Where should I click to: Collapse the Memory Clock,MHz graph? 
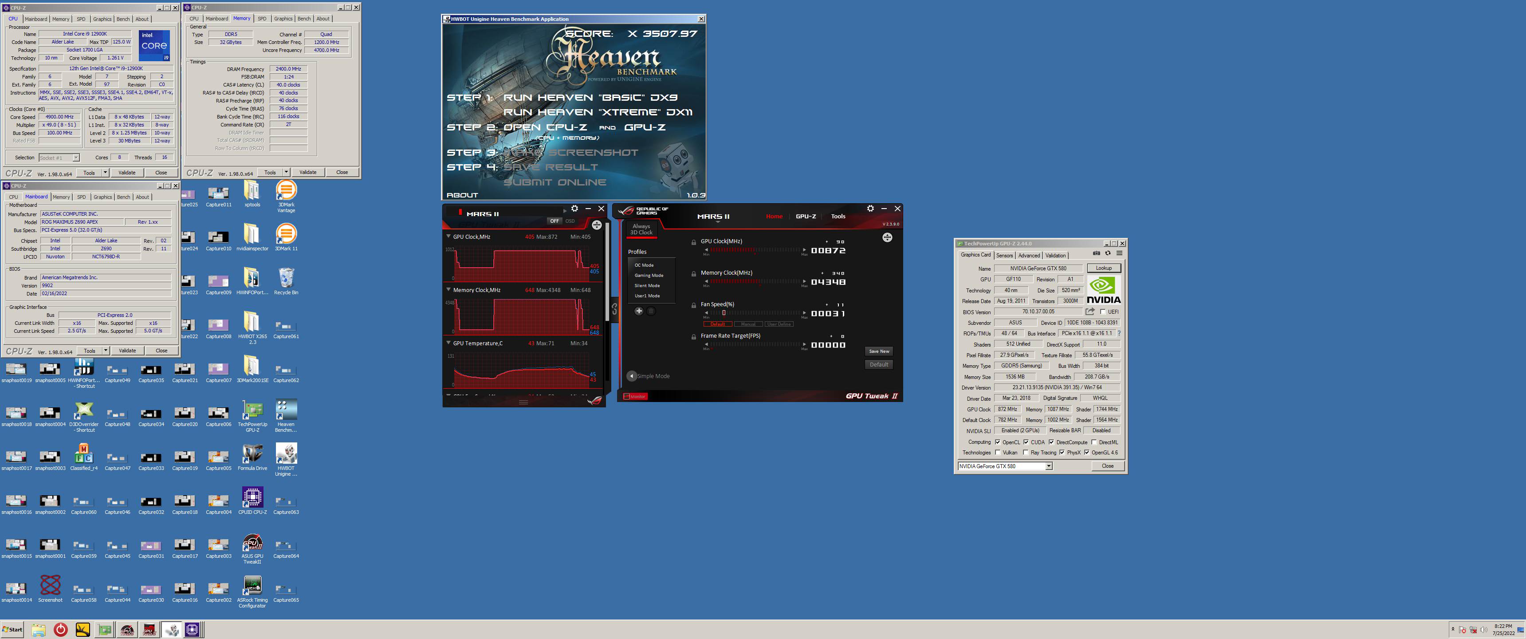point(448,290)
